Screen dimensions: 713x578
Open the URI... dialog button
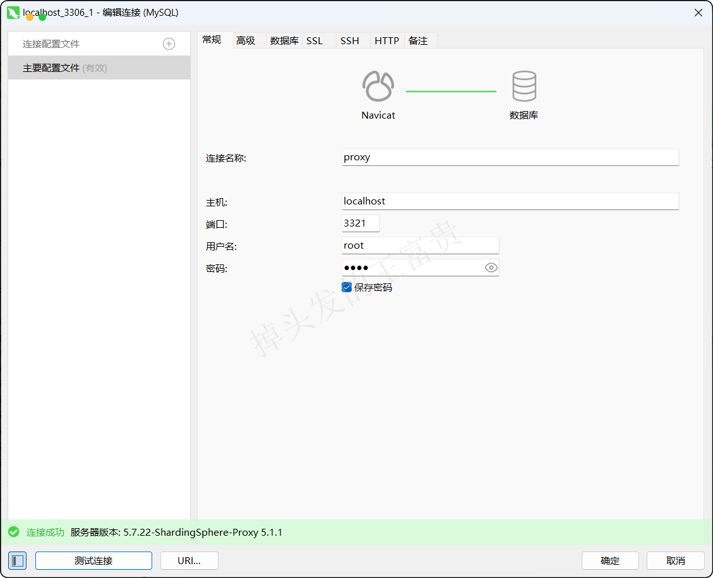(189, 561)
